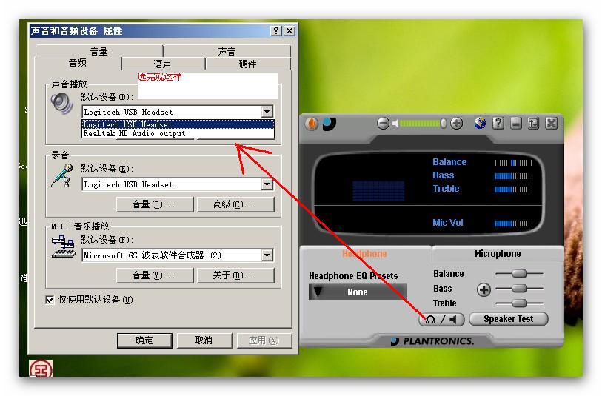
Task: Minimize the Plantronics panel
Action: [x=516, y=124]
